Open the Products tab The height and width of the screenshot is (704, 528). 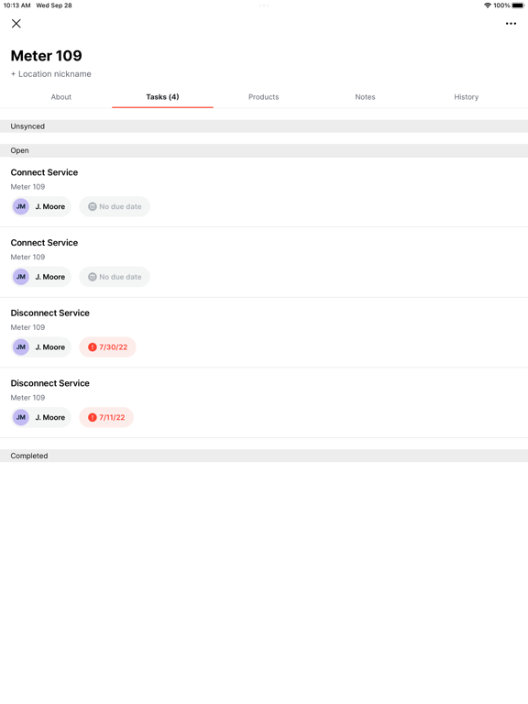pyautogui.click(x=264, y=97)
